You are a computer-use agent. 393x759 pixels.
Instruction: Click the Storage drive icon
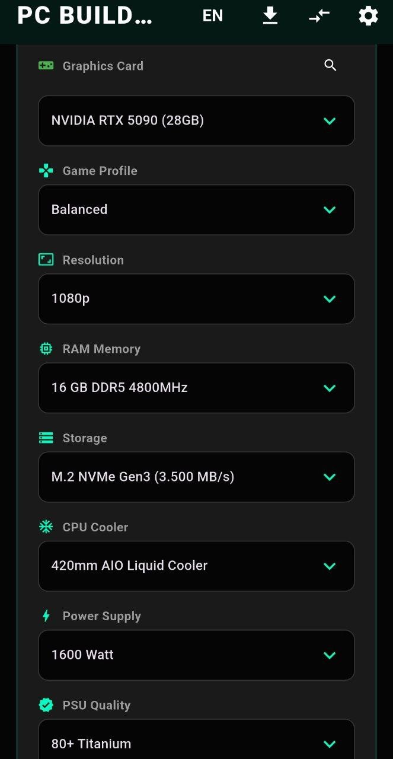click(x=46, y=438)
